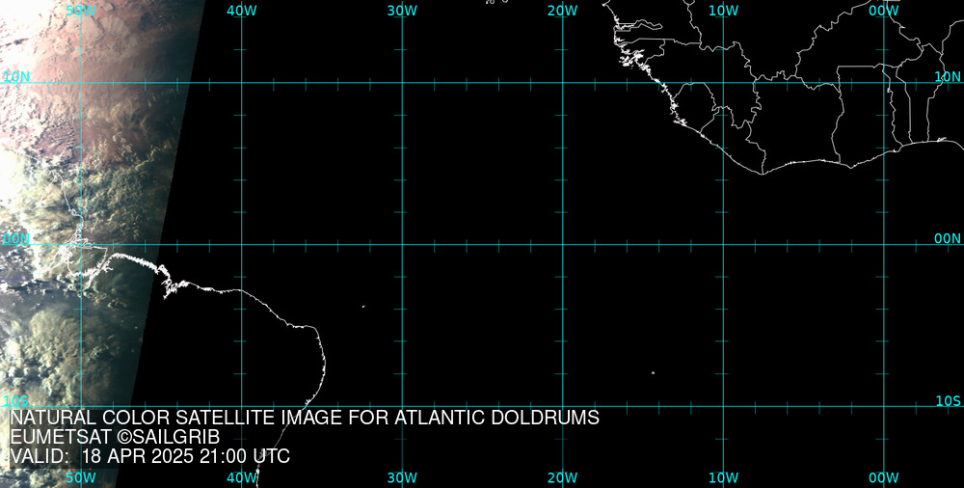This screenshot has height=488, width=964.
Task: Select the 50W longitude label along the top edge
Action: (81, 11)
